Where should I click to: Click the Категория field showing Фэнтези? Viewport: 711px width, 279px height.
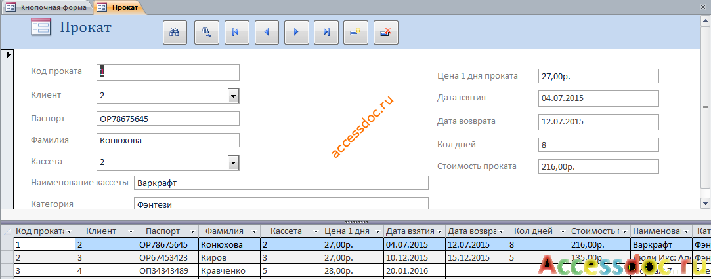[281, 204]
